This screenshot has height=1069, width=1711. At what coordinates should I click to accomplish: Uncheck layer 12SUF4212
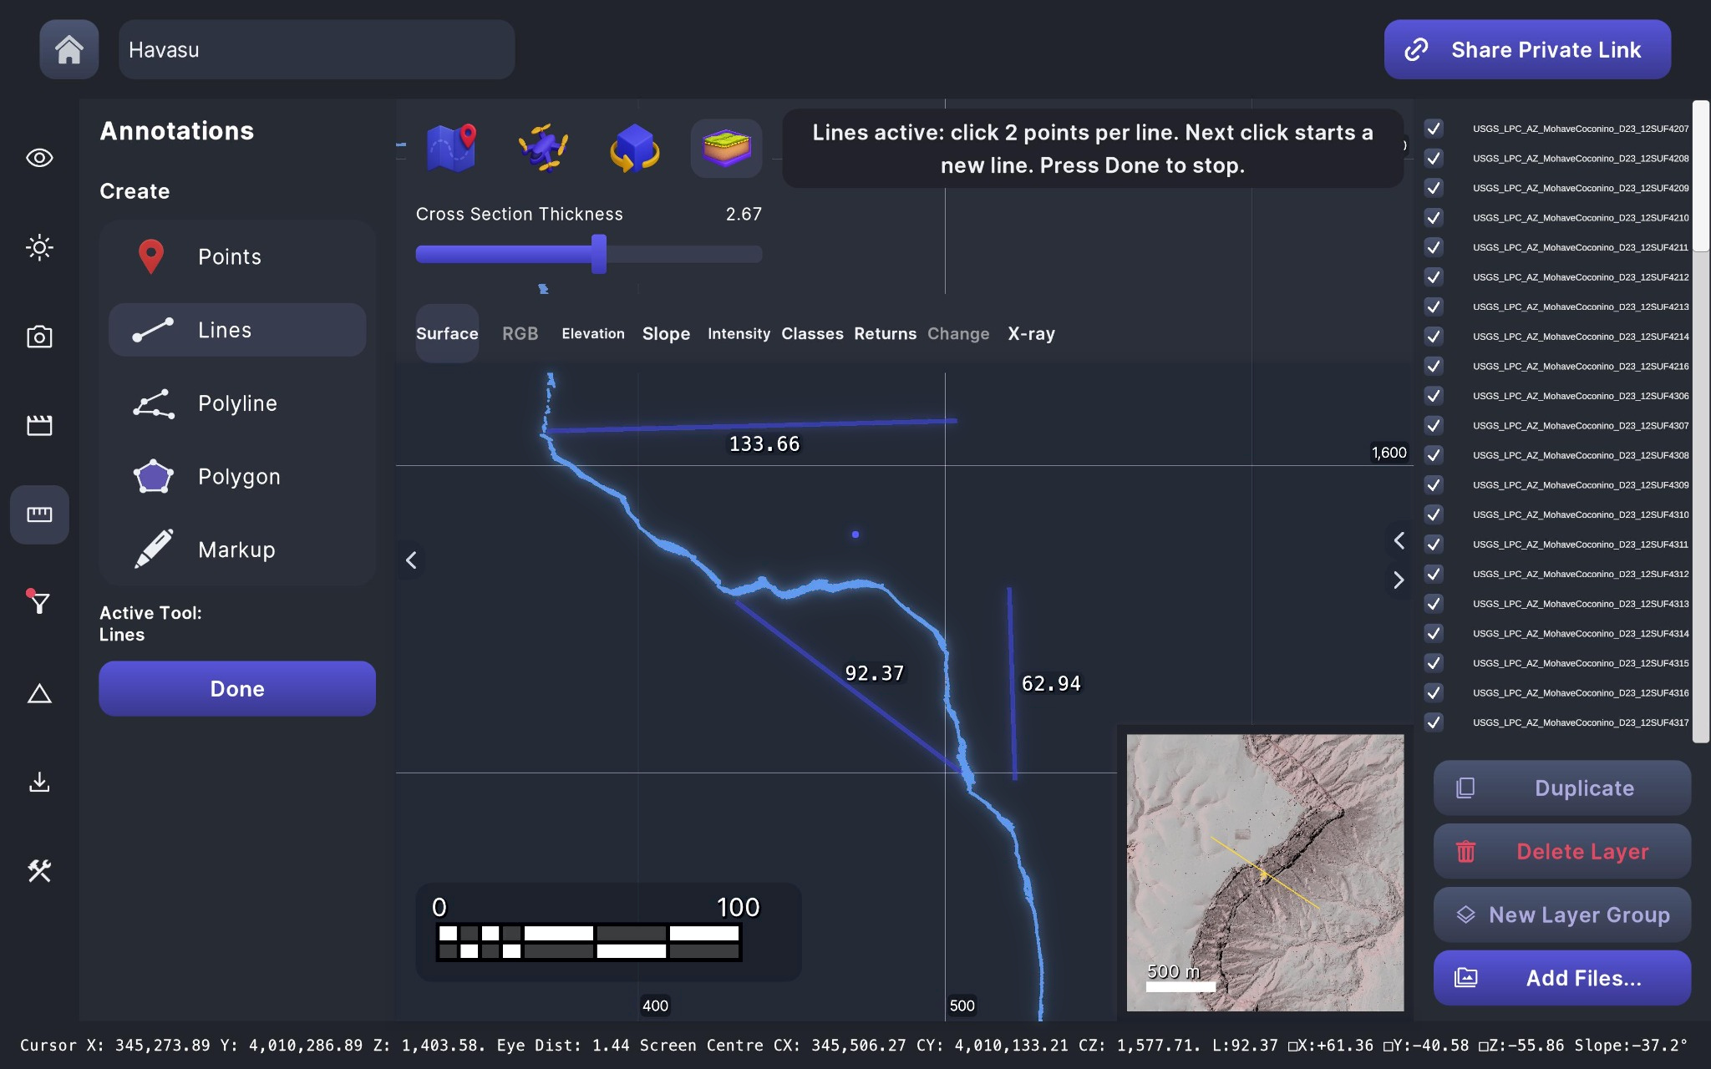pyautogui.click(x=1434, y=276)
